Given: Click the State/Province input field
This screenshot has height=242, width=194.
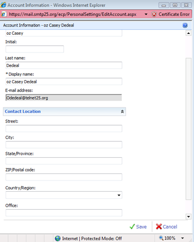Looking at the screenshot, I should [x=64, y=161].
